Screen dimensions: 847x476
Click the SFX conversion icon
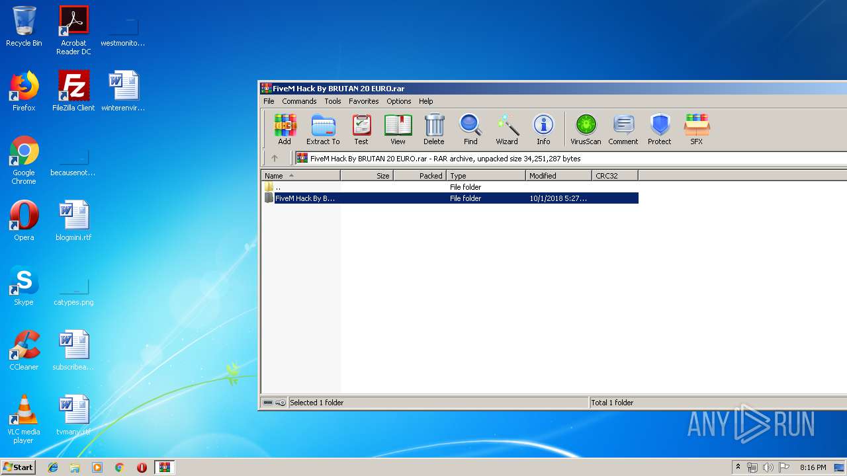click(697, 129)
